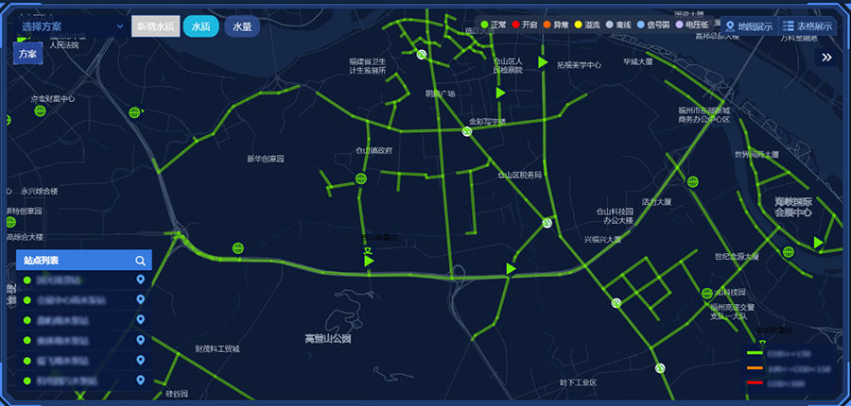Toggle the yellow 溢流 status filter

pos(586,25)
